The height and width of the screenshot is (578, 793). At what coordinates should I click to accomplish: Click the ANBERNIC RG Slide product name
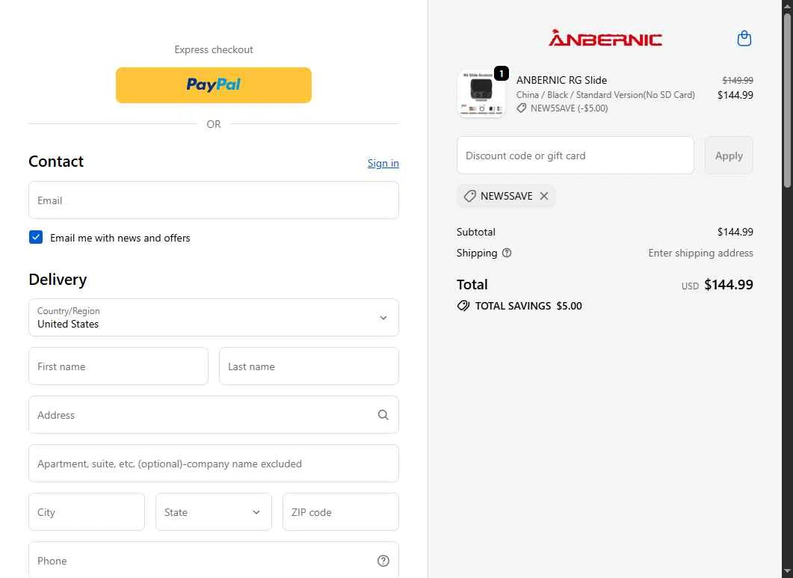click(561, 80)
